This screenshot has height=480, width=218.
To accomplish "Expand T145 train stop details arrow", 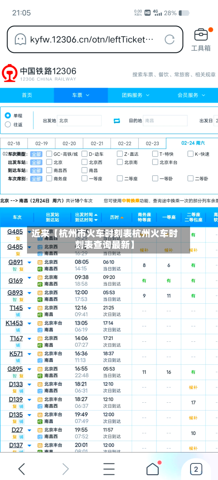I will (29, 308).
